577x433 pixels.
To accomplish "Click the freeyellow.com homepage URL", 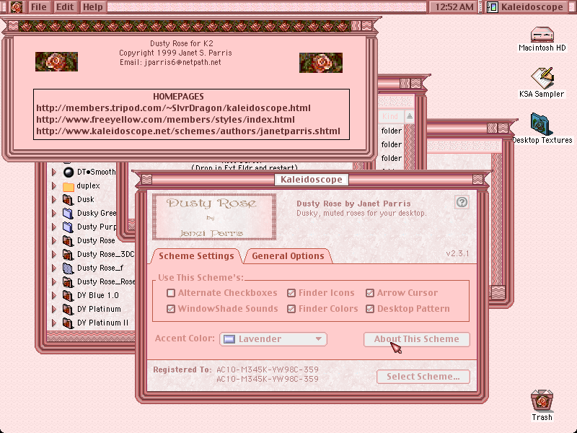I will [x=165, y=120].
